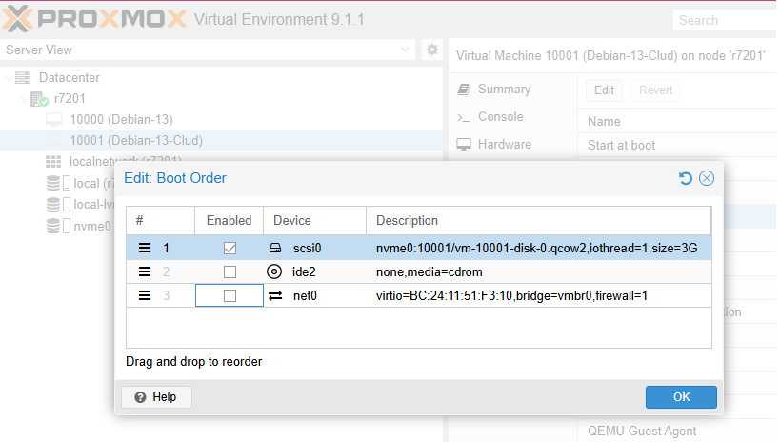Uncheck the Enabled checkbox for scsi0
780x442 pixels.
(x=230, y=248)
